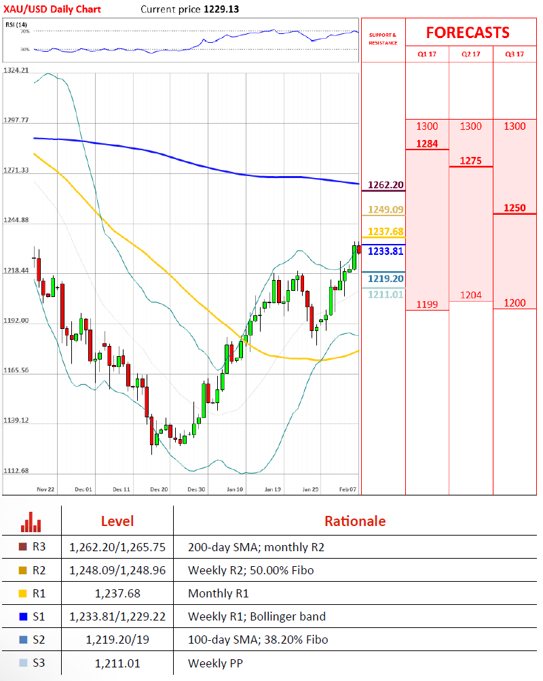The width and height of the screenshot is (543, 681).
Task: Click the R2 ochre color square
Action: coord(23,570)
